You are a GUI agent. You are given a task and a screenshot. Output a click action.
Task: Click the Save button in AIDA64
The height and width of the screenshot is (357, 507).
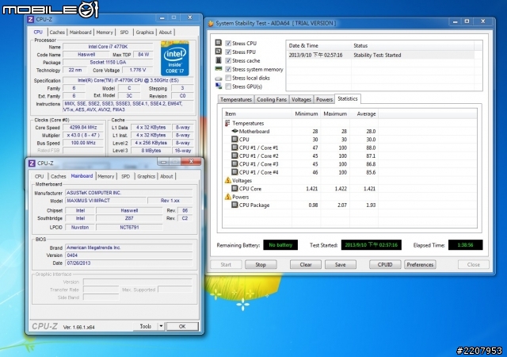(340, 265)
